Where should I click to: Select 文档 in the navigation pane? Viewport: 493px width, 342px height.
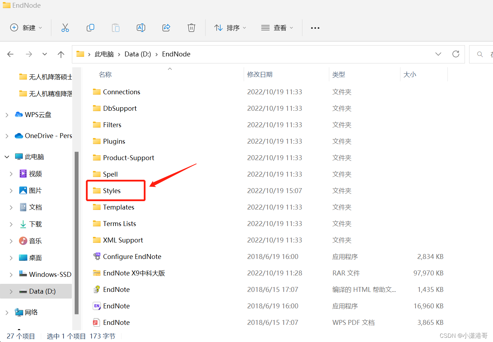(x=35, y=207)
